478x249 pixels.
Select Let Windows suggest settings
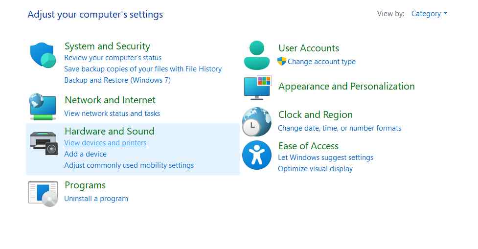pos(325,158)
